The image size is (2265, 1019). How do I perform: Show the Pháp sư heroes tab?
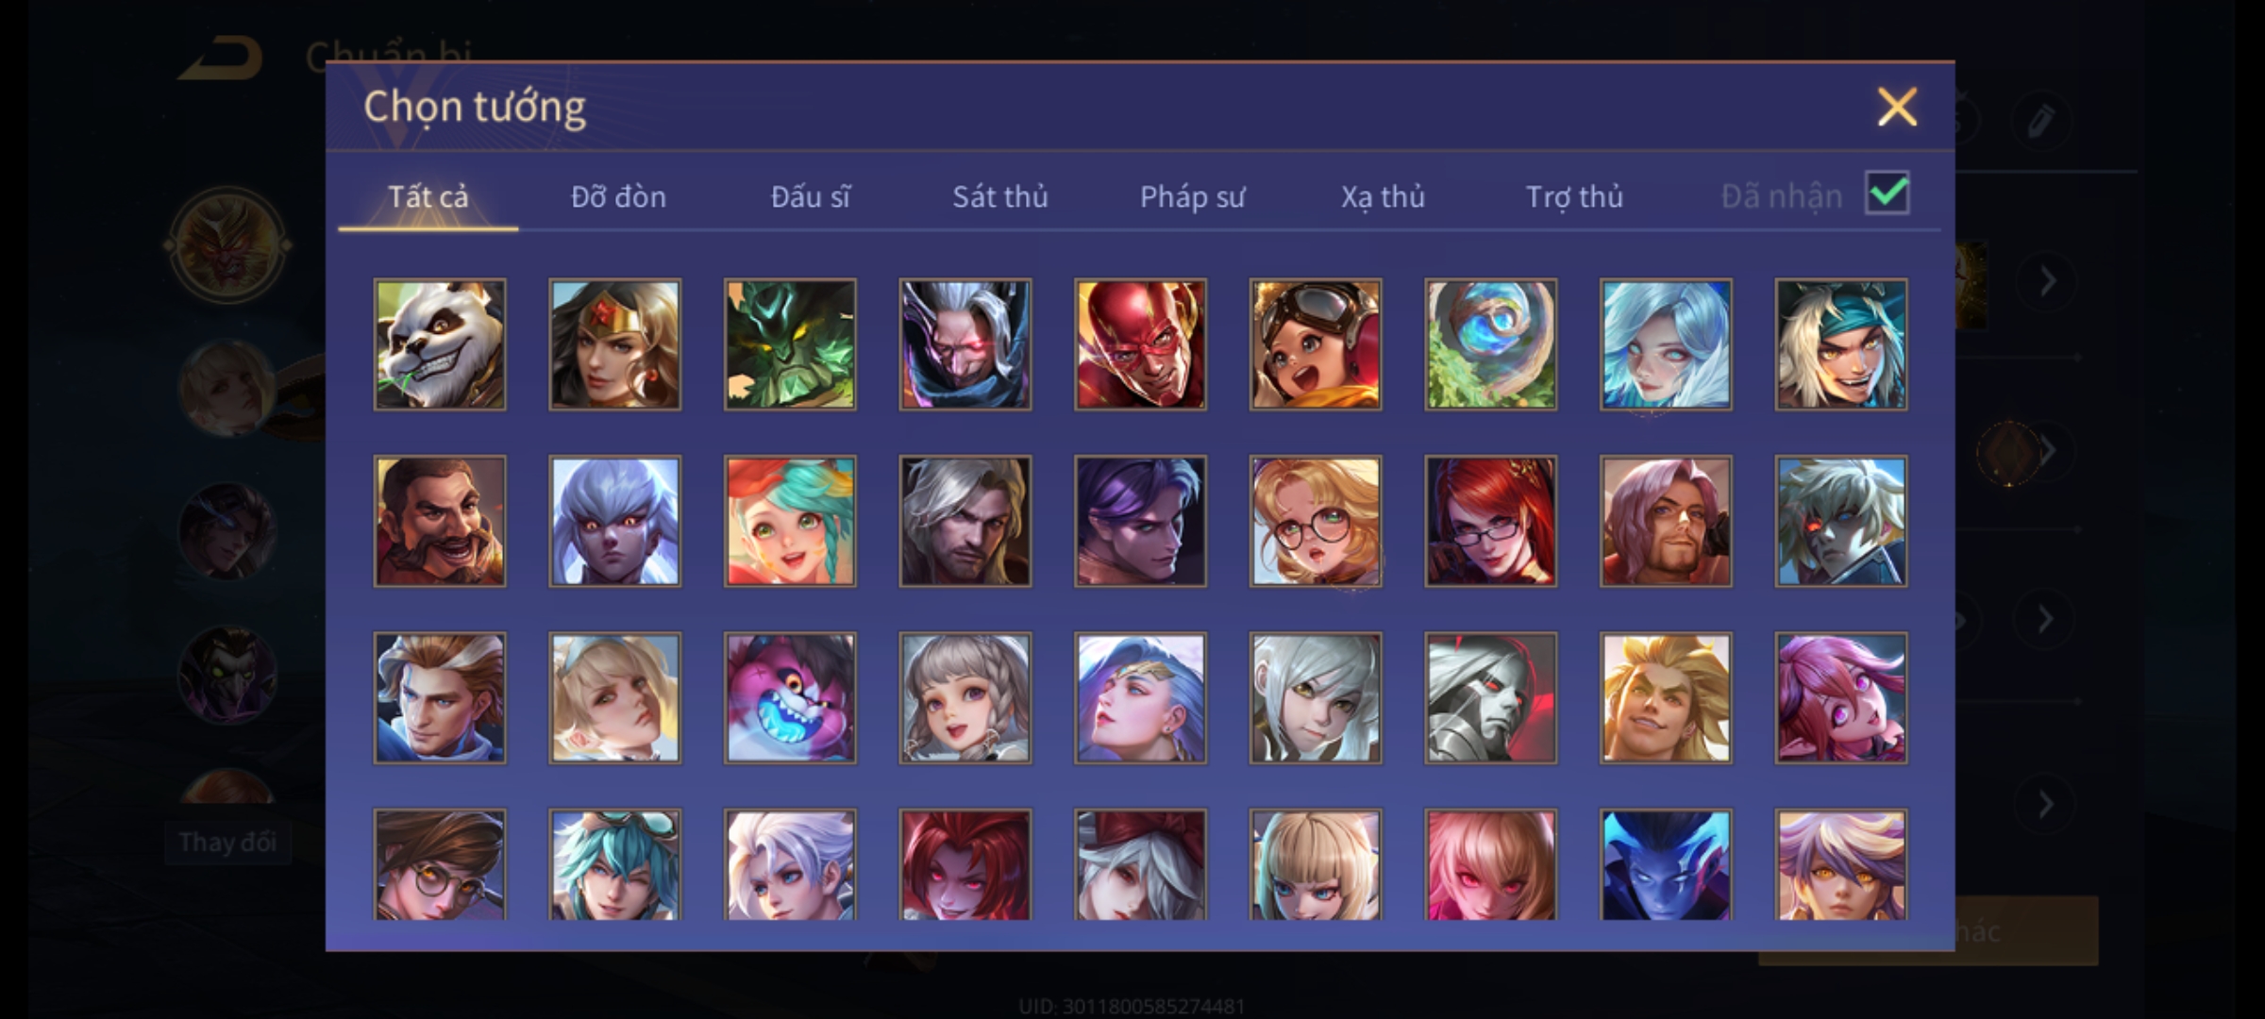click(x=1192, y=196)
